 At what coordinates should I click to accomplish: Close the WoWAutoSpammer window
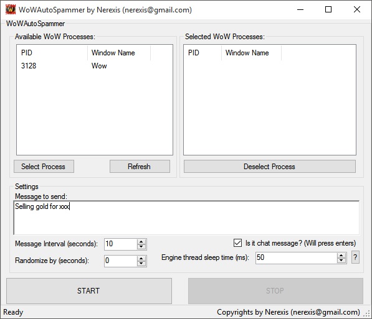pos(357,9)
